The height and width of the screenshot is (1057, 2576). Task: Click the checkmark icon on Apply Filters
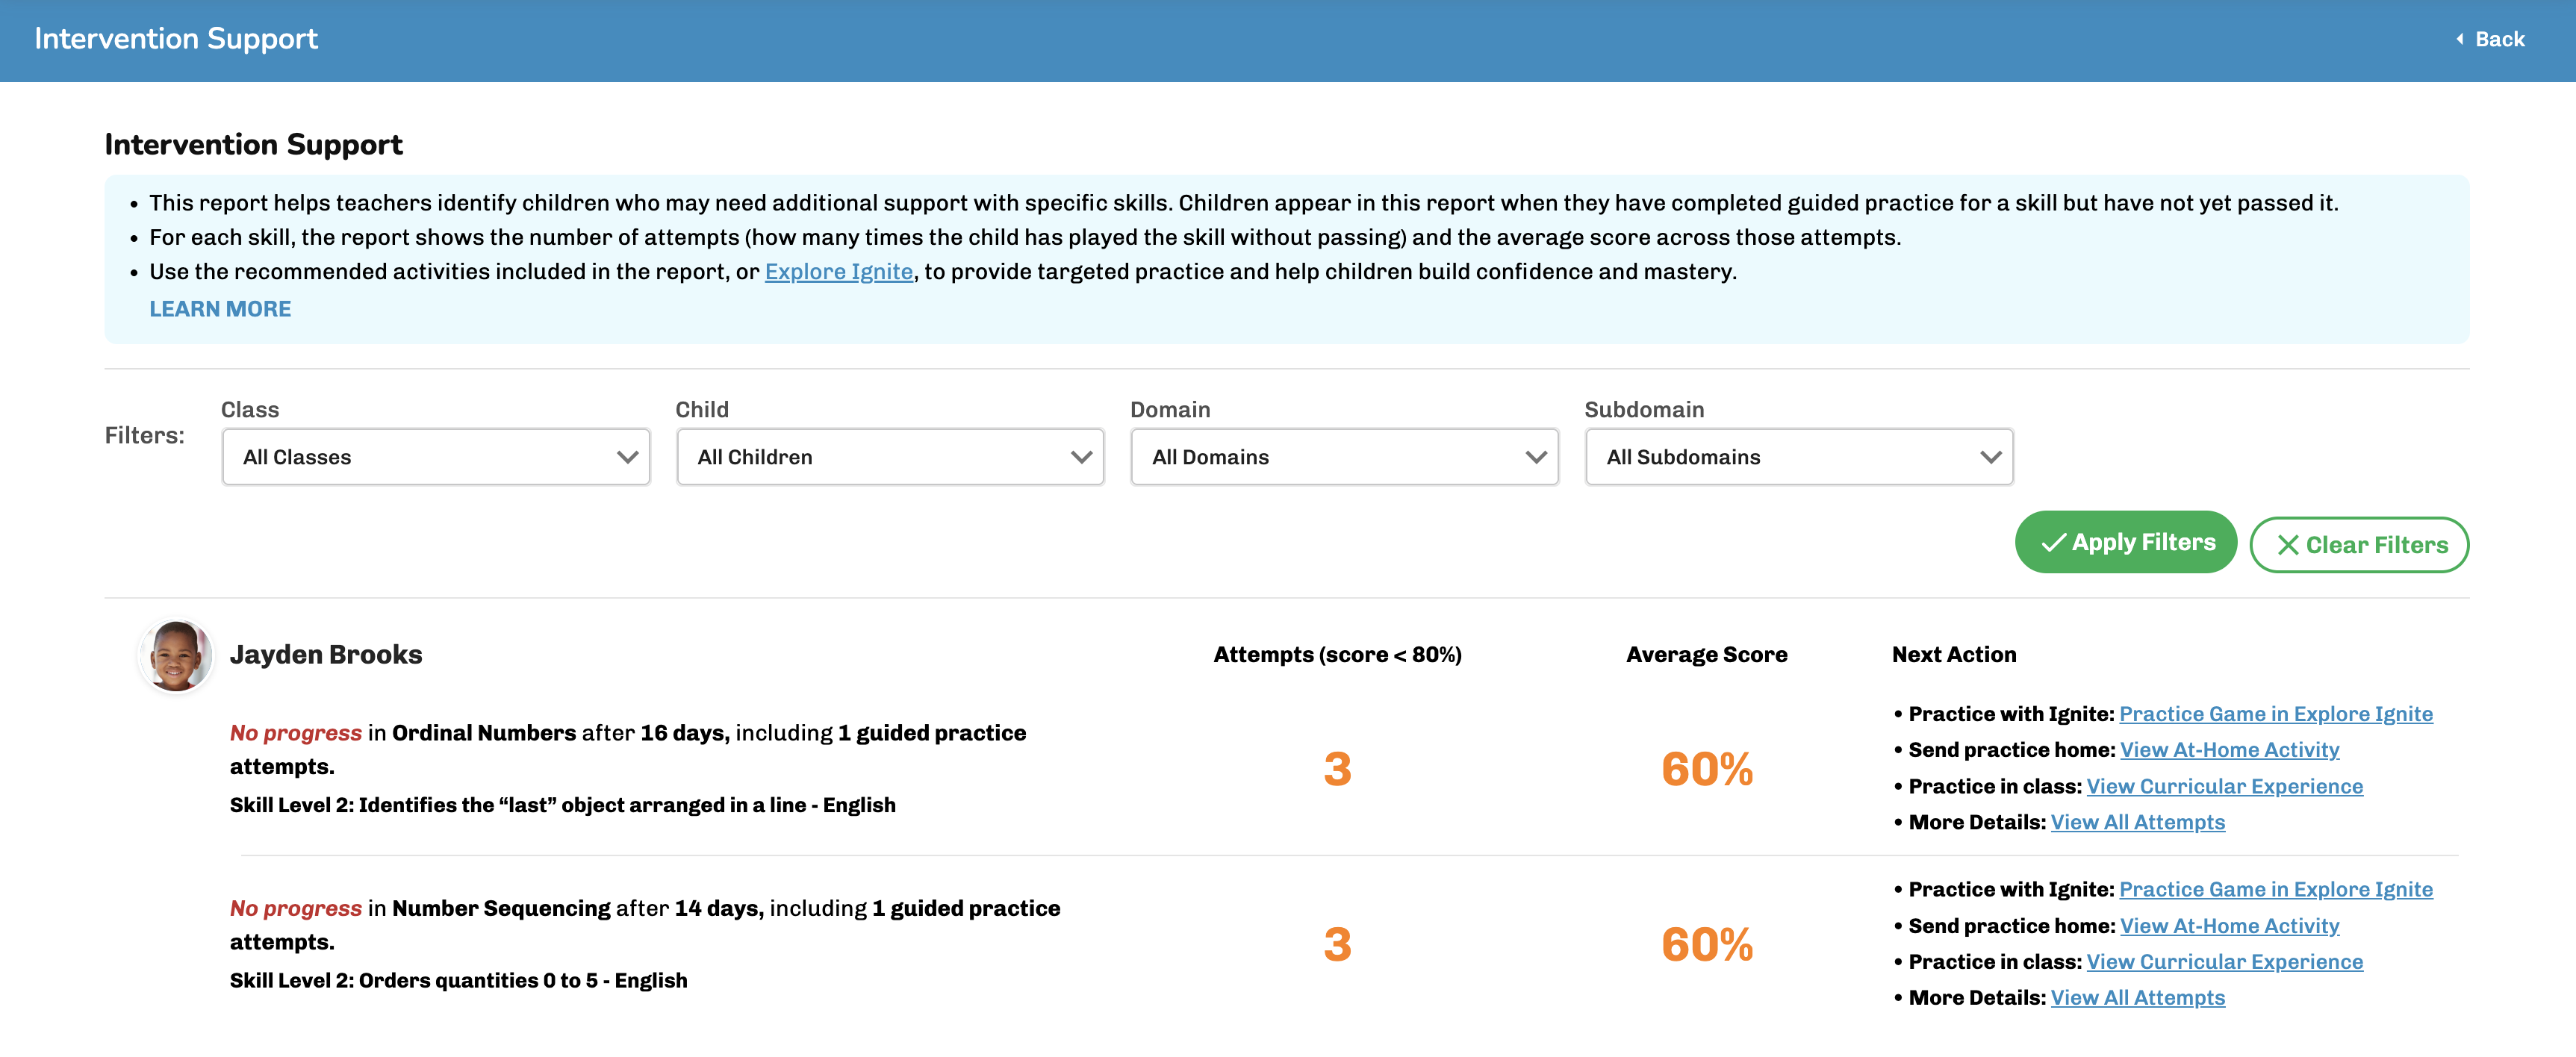pyautogui.click(x=2054, y=543)
